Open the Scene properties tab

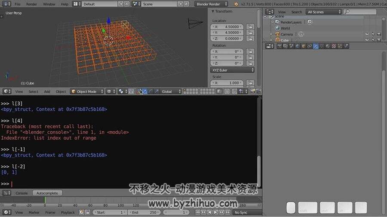click(x=292, y=46)
